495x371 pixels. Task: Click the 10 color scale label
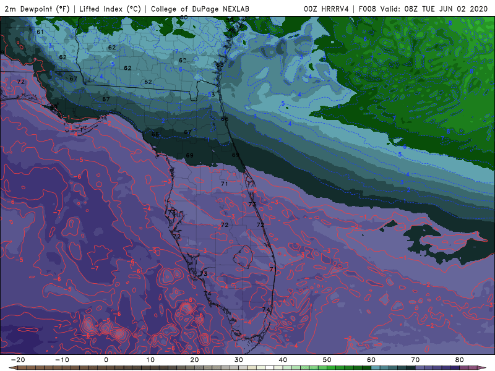tap(150, 360)
